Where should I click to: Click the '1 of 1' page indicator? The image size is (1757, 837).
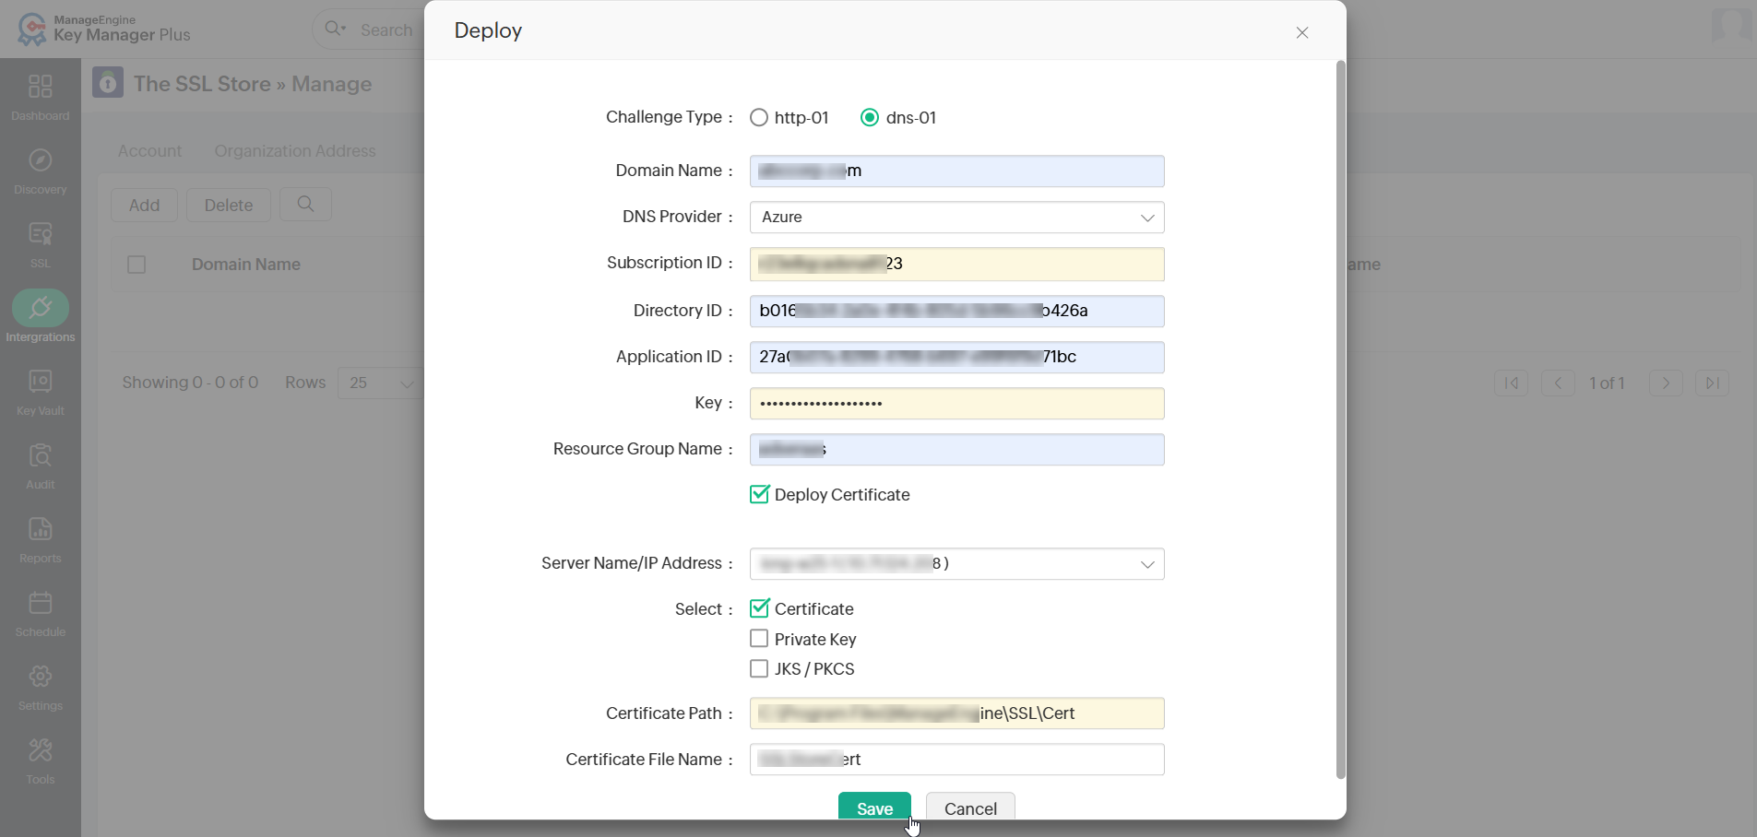click(1607, 383)
